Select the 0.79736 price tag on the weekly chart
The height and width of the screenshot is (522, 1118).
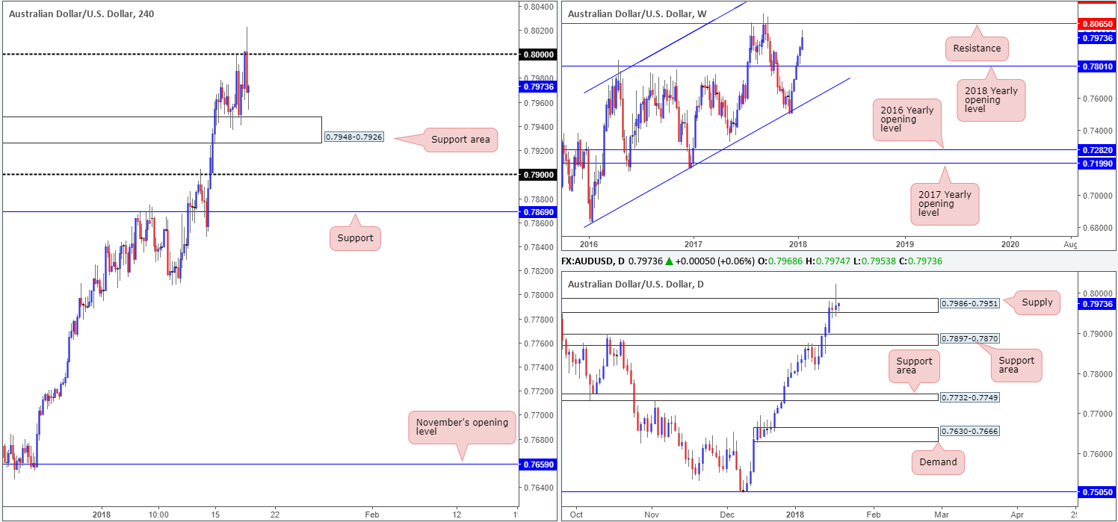[1098, 37]
